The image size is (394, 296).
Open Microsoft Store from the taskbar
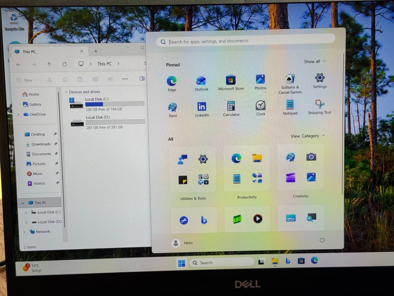pyautogui.click(x=301, y=261)
